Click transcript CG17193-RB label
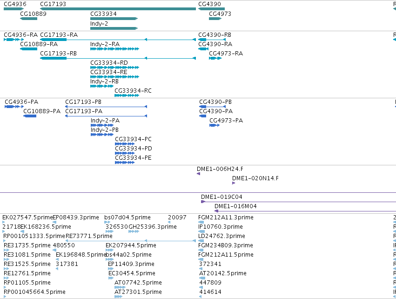396x299 pixels. coord(58,54)
